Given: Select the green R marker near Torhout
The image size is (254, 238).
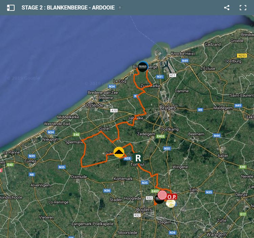Looking at the screenshot, I should coord(137,158).
